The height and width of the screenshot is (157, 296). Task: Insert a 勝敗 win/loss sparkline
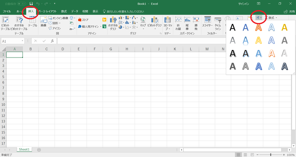tap(196, 23)
